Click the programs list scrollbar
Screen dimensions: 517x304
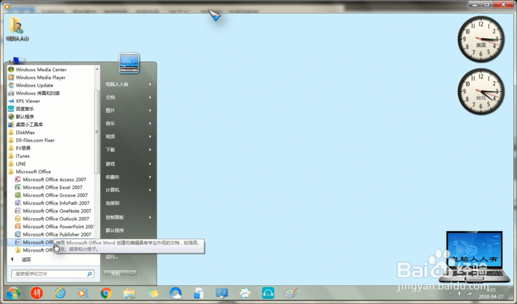[97, 132]
